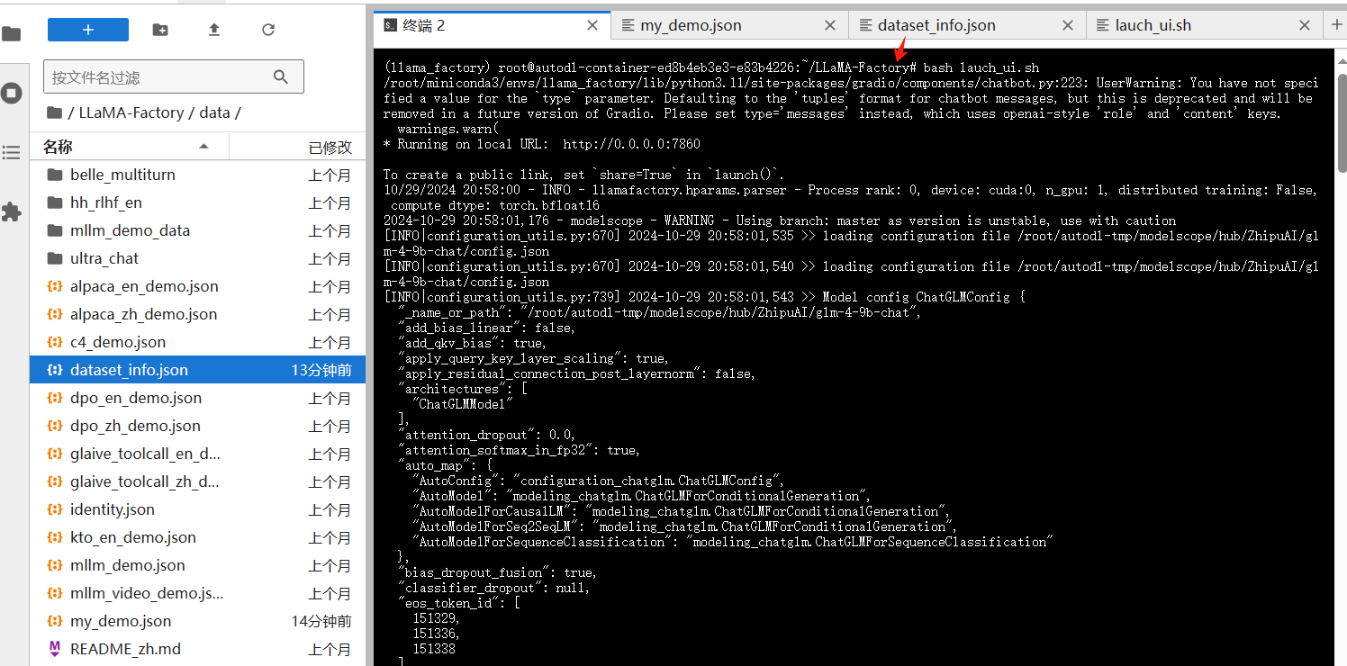Refresh the file browser list
Screen dimensions: 1347x666
pyautogui.click(x=268, y=30)
